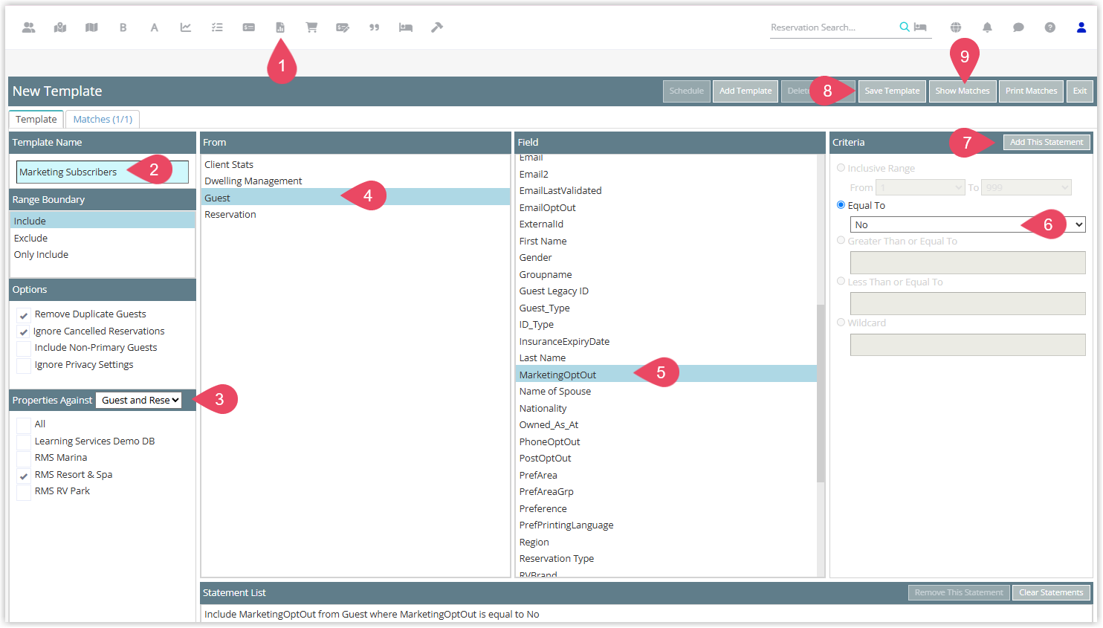Click the bed icon in the main toolbar
This screenshot has height=628, width=1103.
click(x=406, y=27)
